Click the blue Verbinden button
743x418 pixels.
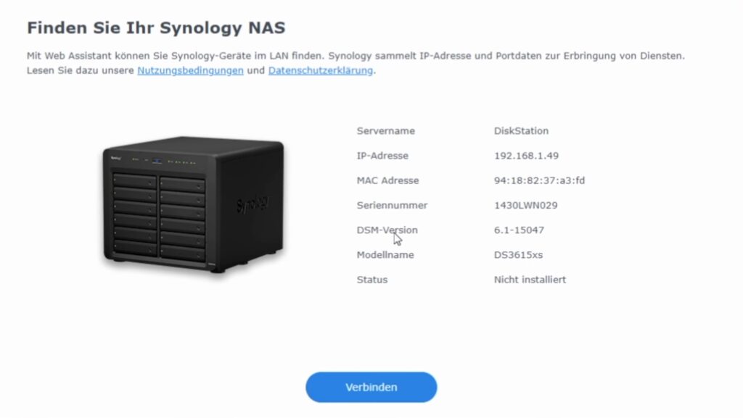(371, 388)
